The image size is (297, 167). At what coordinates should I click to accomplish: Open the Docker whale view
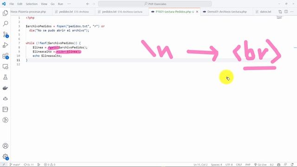click(5, 88)
